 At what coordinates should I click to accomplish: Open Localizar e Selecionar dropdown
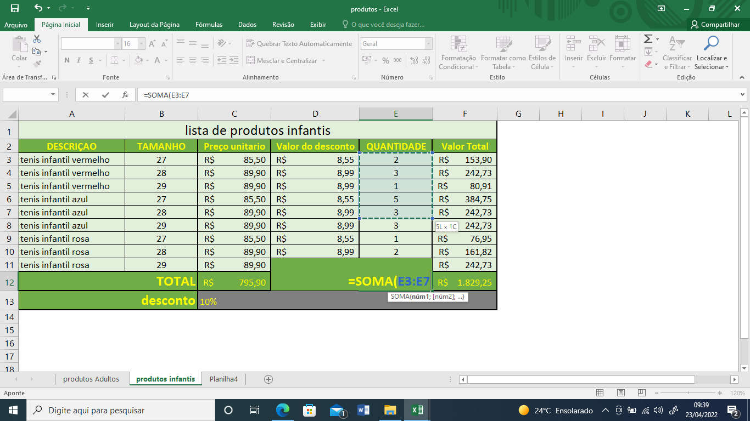(712, 53)
